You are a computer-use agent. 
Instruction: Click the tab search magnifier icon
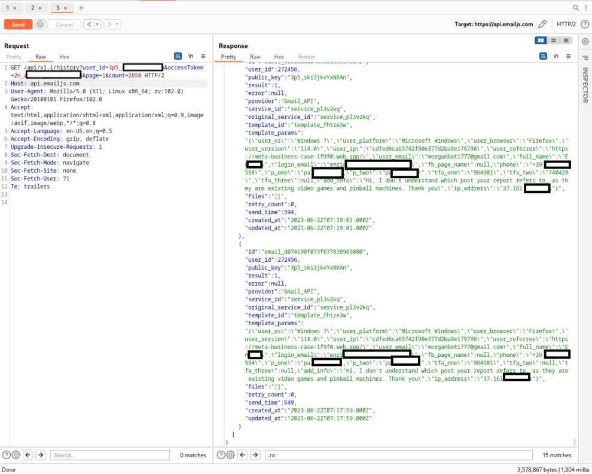(x=576, y=8)
